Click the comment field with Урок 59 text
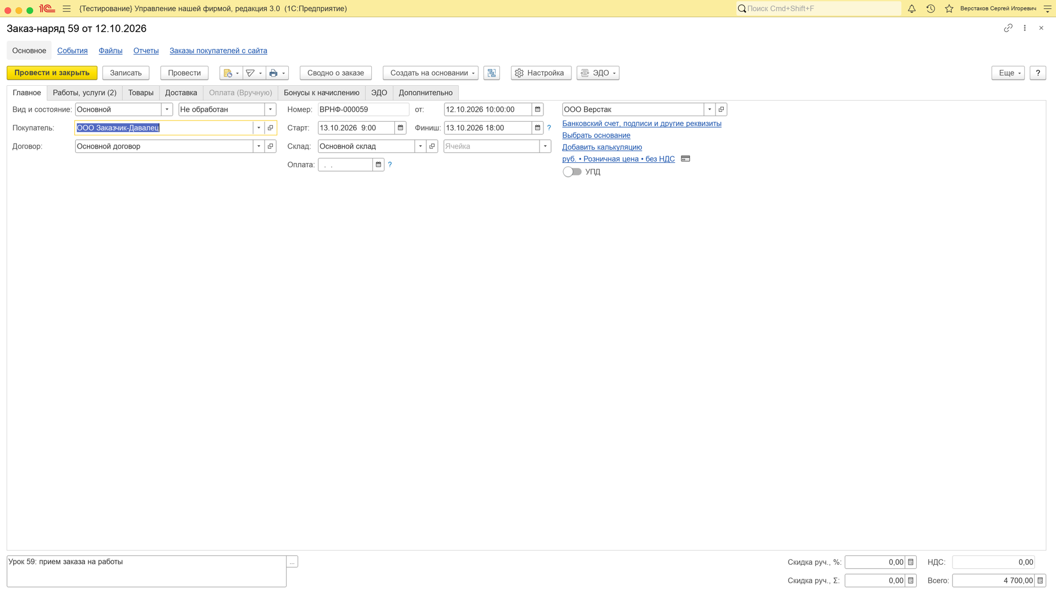Screen dimensions: 1056x594 point(146,571)
